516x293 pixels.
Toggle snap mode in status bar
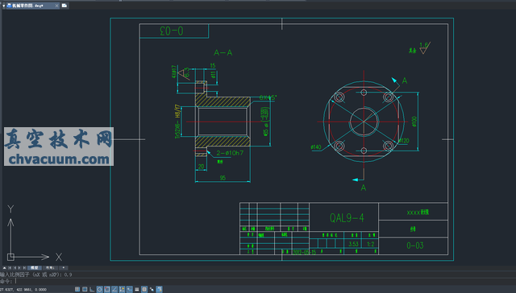(x=77, y=290)
